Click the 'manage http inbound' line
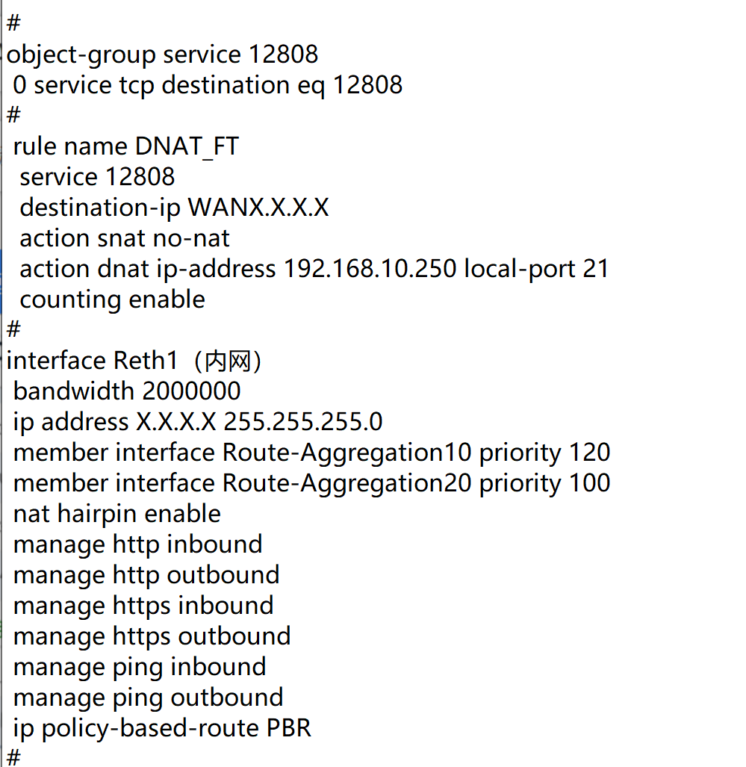The width and height of the screenshot is (746, 767). click(x=137, y=544)
